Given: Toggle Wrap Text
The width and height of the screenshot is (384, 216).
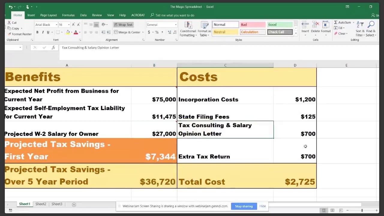Looking at the screenshot, I should [123, 25].
